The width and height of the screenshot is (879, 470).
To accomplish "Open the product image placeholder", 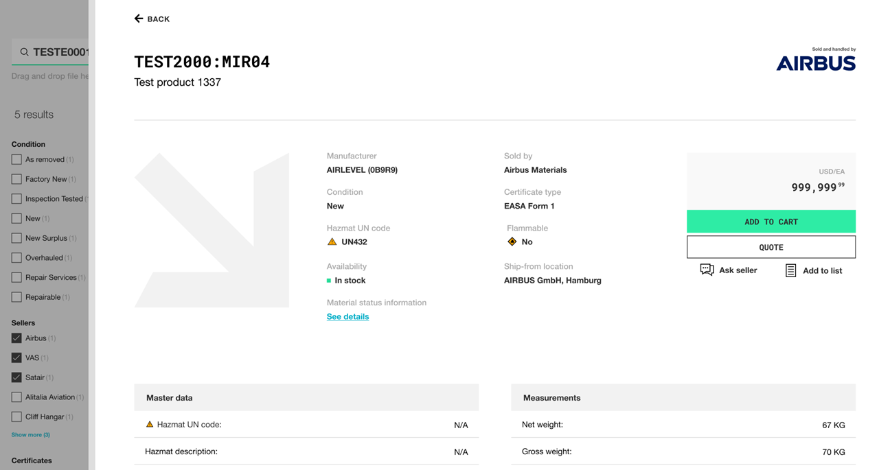I will [212, 230].
